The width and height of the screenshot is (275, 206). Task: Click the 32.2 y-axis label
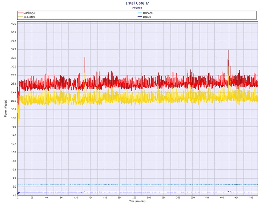(14, 58)
